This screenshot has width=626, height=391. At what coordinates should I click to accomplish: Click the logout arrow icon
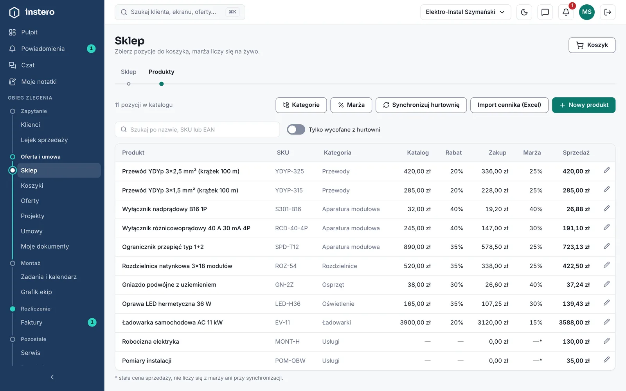[608, 12]
